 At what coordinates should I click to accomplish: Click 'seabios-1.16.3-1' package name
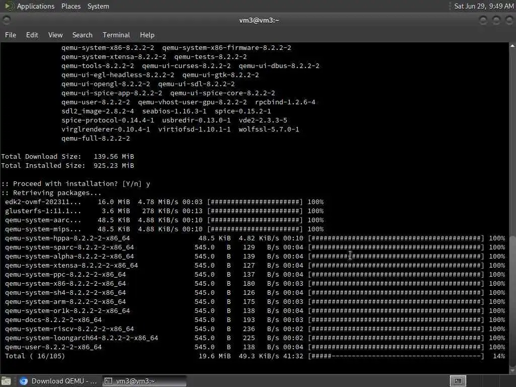pyautogui.click(x=174, y=111)
